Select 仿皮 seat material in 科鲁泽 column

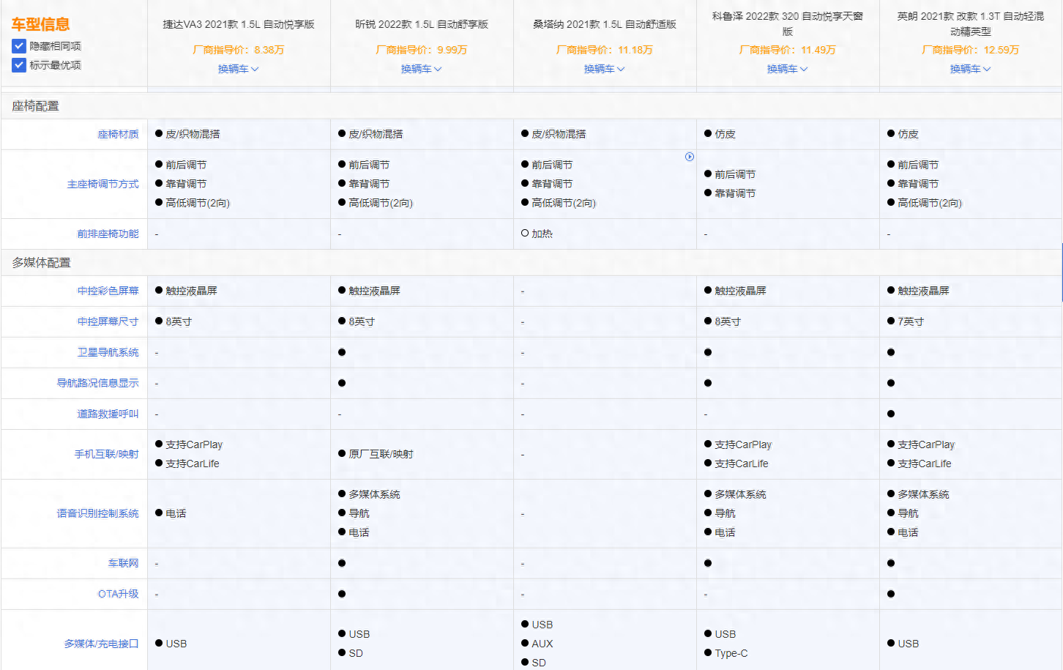720,134
